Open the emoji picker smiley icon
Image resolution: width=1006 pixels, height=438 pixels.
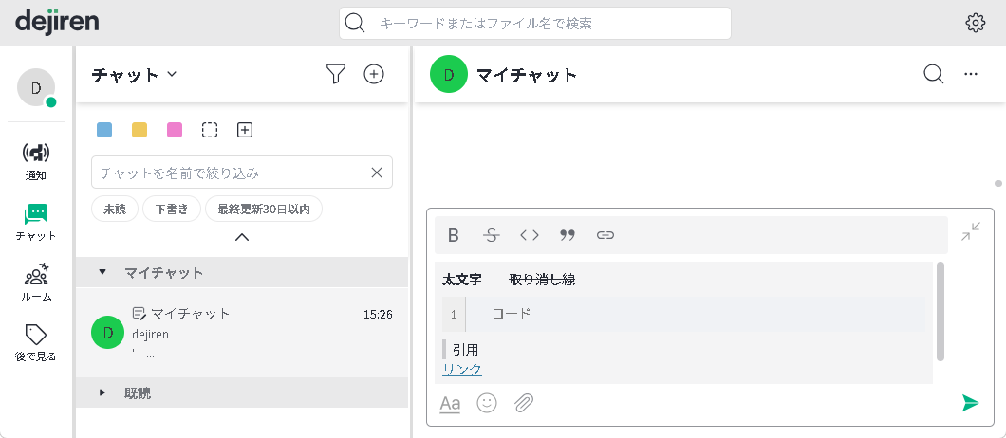click(487, 403)
